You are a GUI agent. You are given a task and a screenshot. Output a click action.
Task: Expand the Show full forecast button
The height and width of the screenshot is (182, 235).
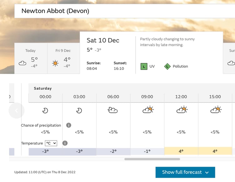coord(185,172)
